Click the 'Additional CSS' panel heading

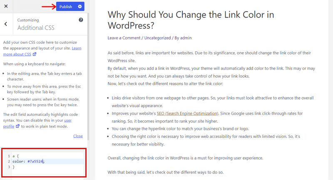pos(36,28)
